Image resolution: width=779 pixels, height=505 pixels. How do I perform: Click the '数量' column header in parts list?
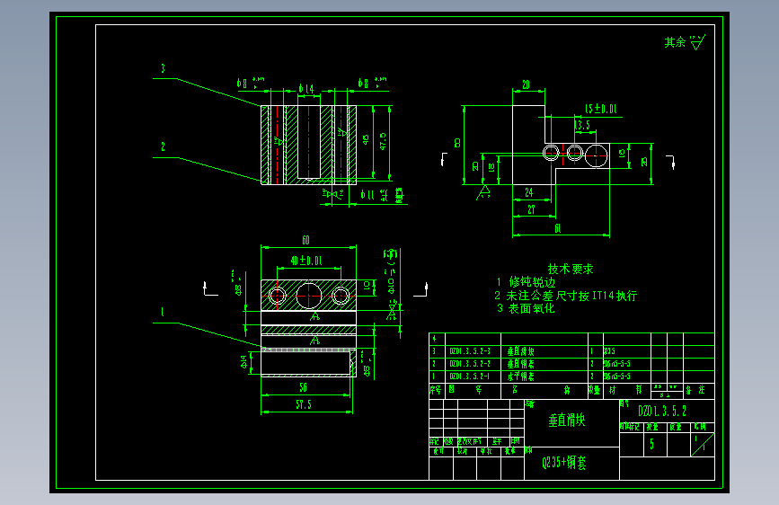(x=594, y=390)
